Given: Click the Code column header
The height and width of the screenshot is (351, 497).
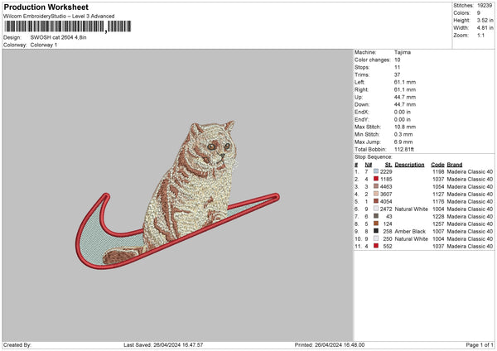Looking at the screenshot, I should pos(438,163).
